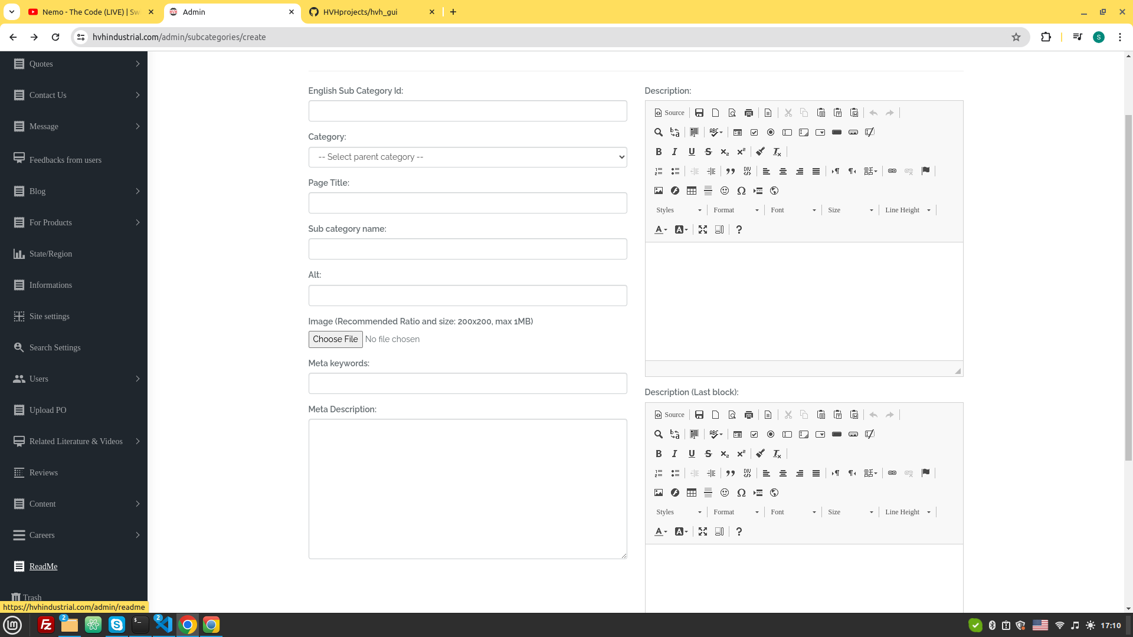Toggle Italic in Description editor
This screenshot has height=637, width=1133.
coord(675,152)
